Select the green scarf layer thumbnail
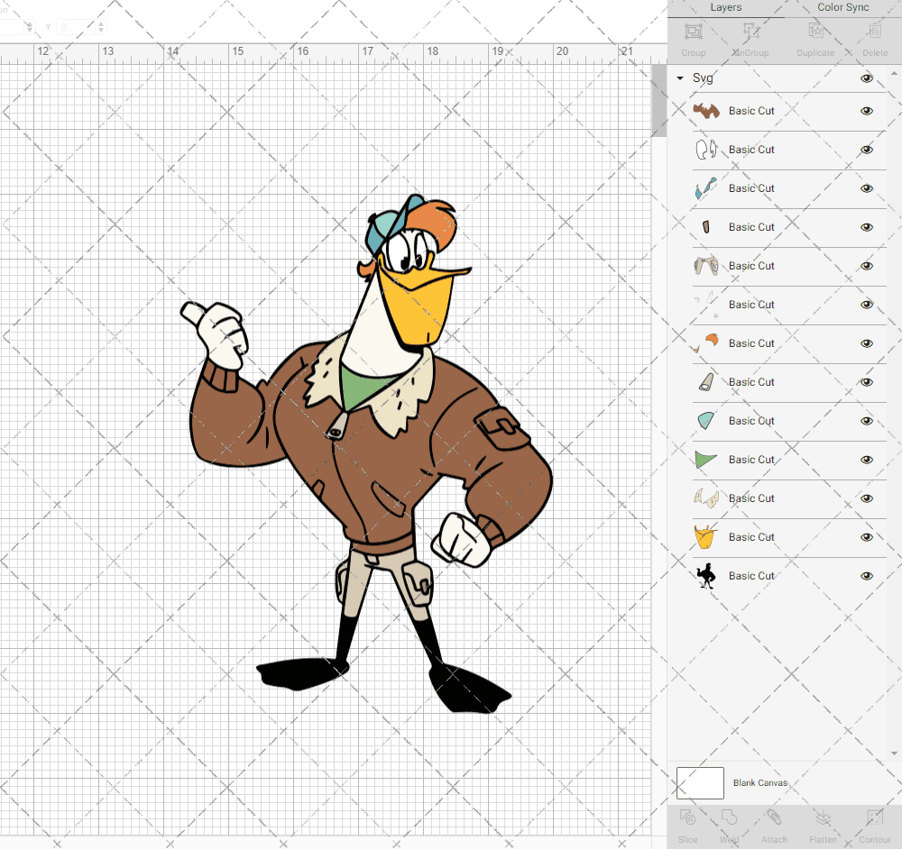The width and height of the screenshot is (902, 849). click(x=706, y=460)
